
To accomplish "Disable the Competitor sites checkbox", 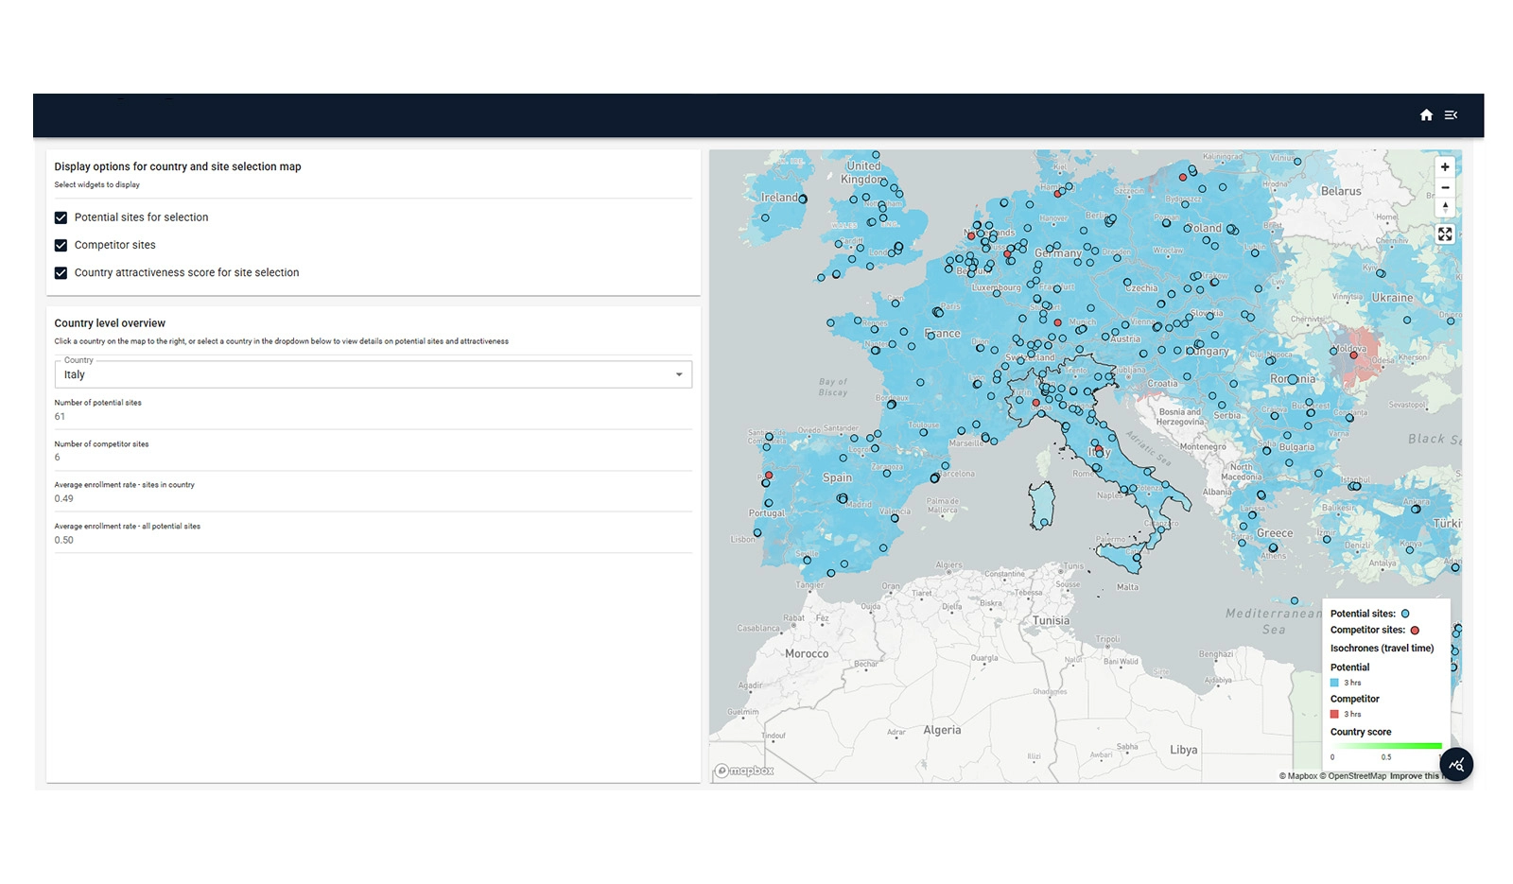I will 61,245.
